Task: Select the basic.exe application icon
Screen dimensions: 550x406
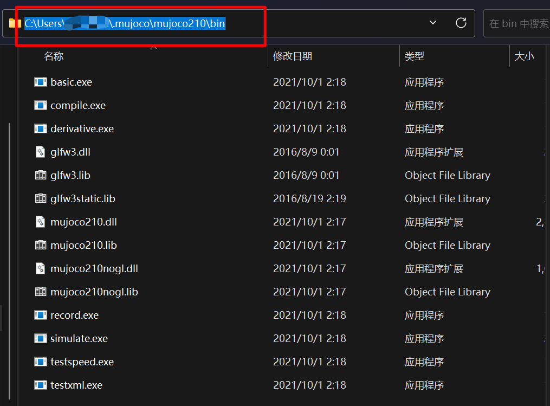Action: (x=41, y=82)
